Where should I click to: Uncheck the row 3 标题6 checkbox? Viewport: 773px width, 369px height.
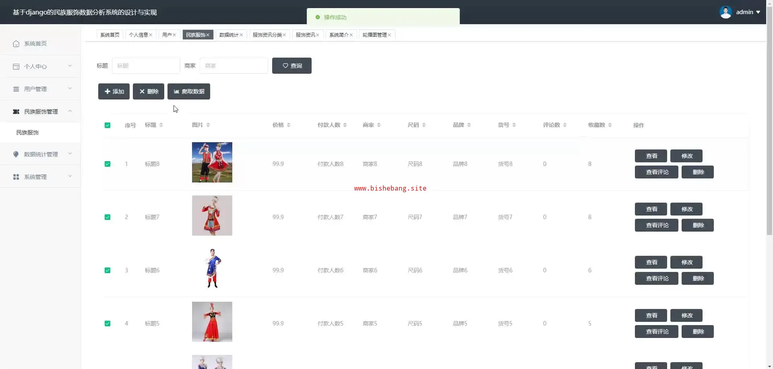pos(107,270)
